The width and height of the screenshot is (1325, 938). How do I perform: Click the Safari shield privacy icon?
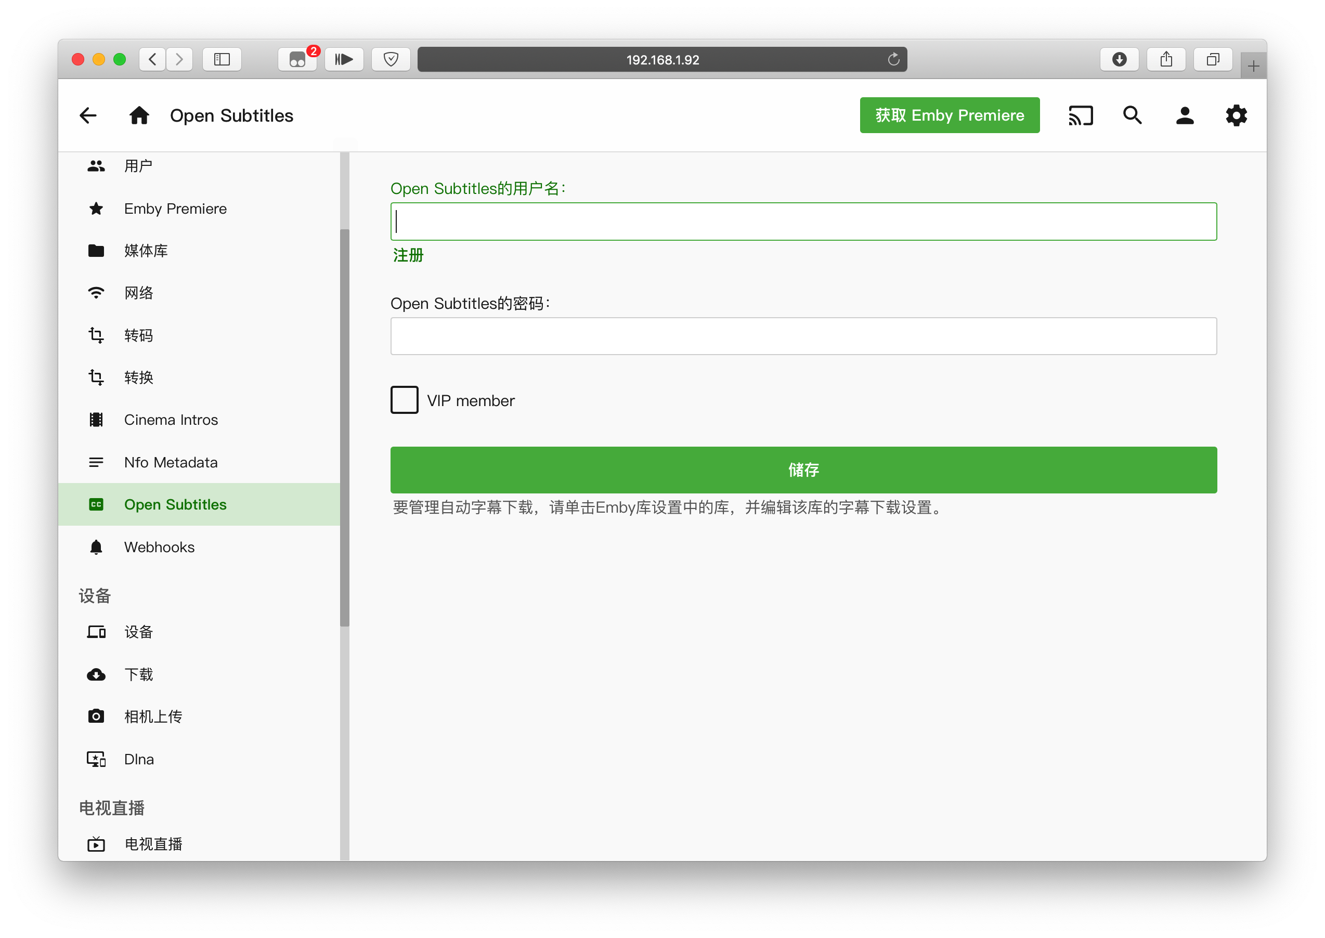[391, 59]
